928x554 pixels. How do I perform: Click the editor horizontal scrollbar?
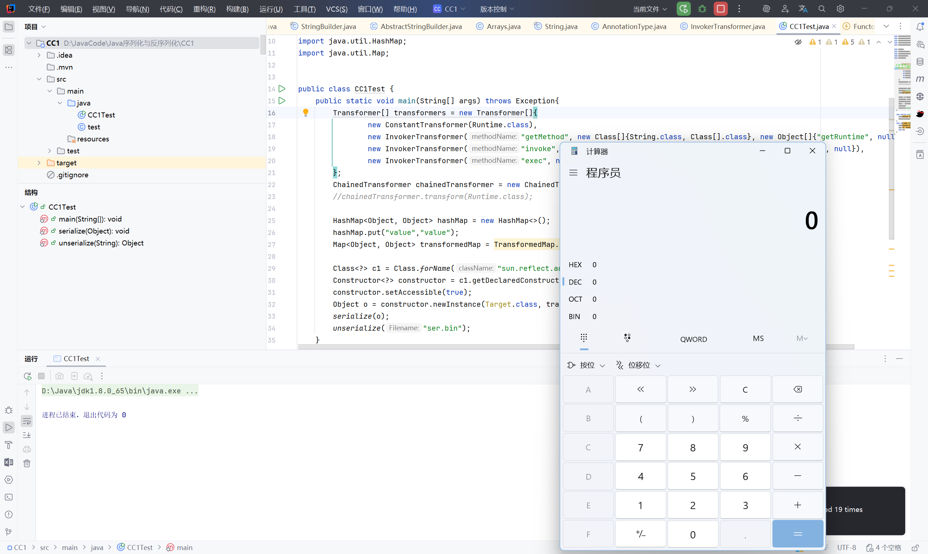[429, 347]
